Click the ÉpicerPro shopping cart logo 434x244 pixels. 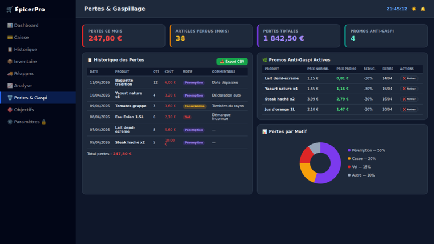[9, 10]
